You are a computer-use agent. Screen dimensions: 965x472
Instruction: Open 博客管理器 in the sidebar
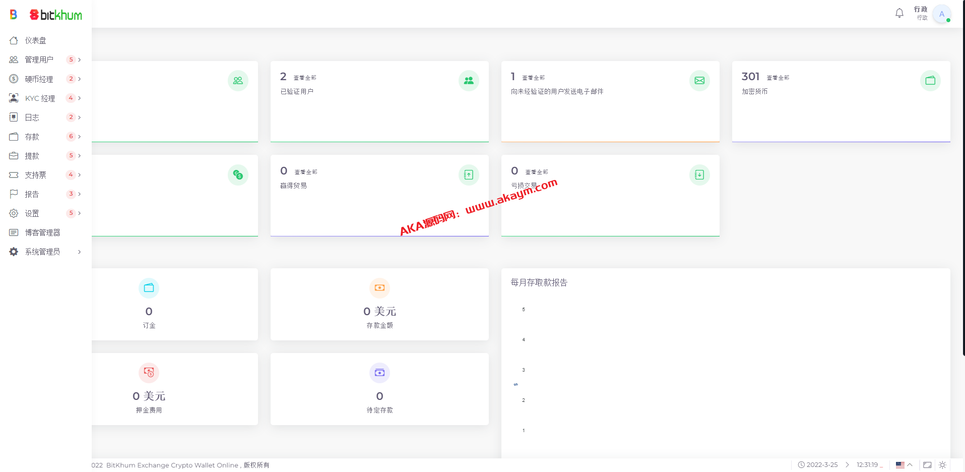42,232
